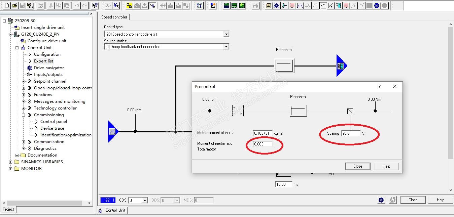The height and width of the screenshot is (217, 454).
Task: Click the Scaling percentage input field
Action: click(351, 133)
